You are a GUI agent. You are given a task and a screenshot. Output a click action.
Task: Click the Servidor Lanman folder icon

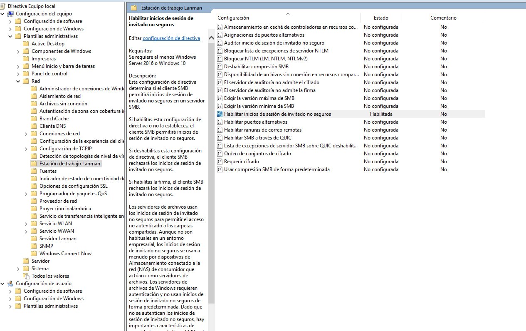click(34, 239)
